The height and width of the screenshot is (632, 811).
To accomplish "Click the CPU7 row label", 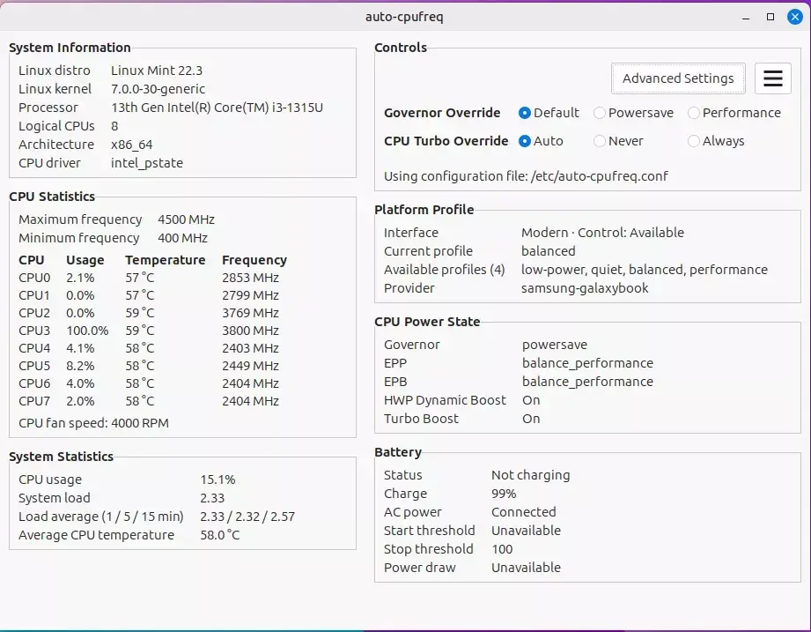I will (x=34, y=401).
